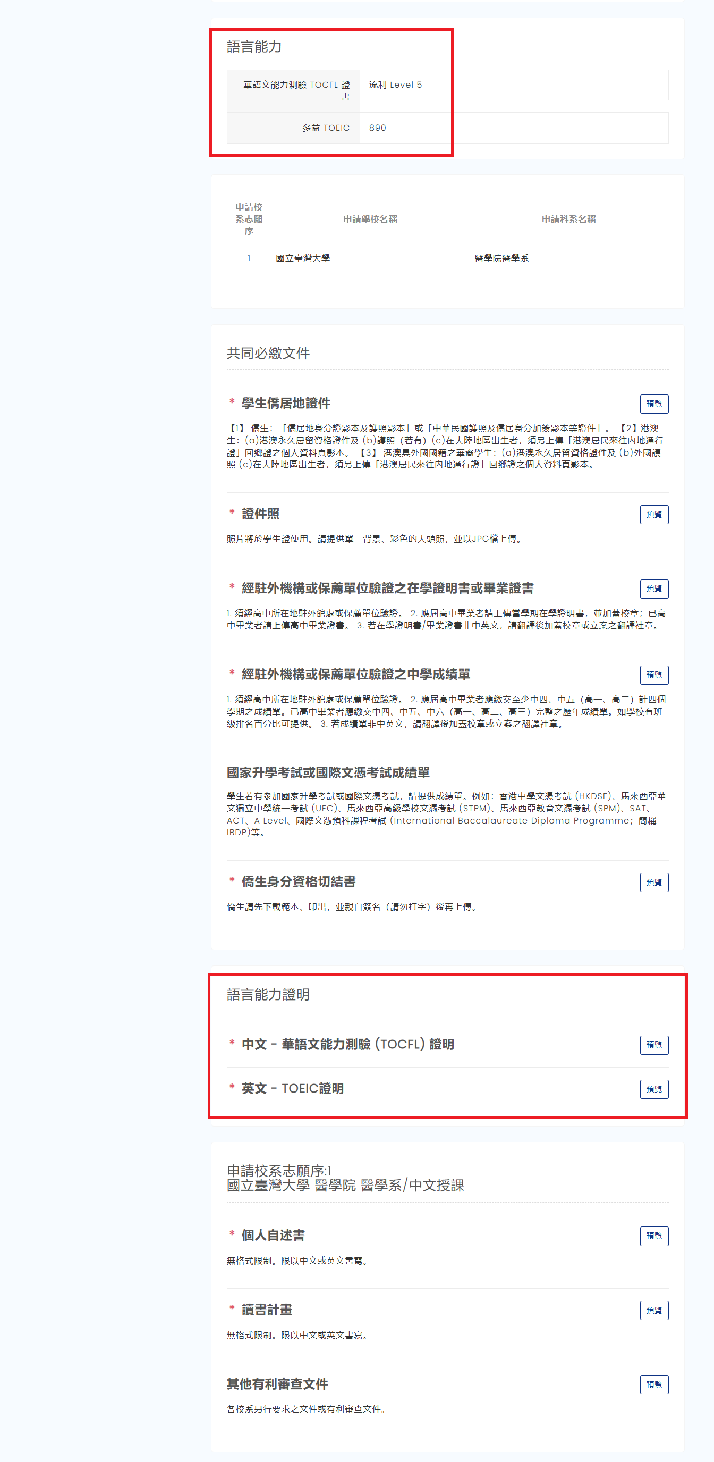This screenshot has width=714, height=1462.
Task: Preview the 讀書計畫 document
Action: (x=654, y=1310)
